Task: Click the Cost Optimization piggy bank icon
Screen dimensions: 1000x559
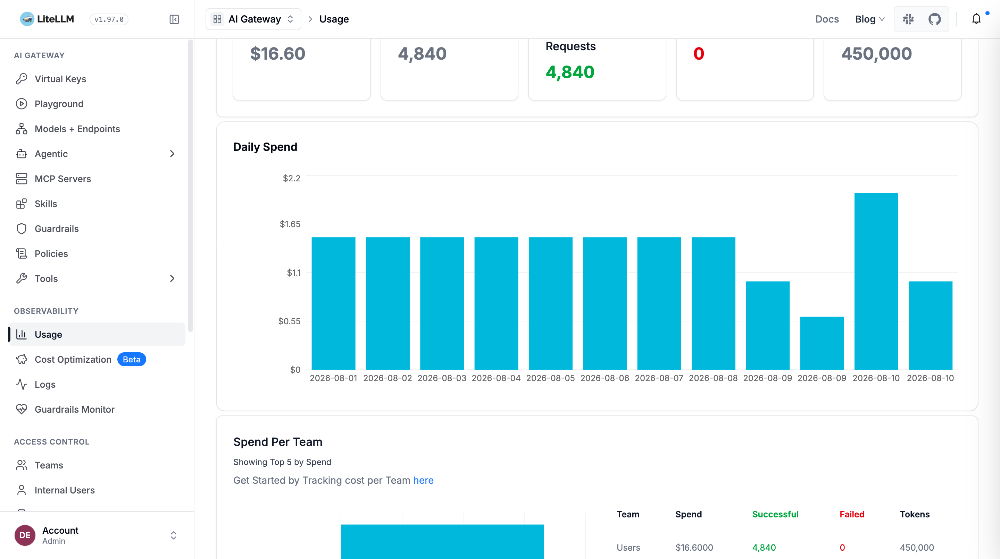Action: pos(22,359)
